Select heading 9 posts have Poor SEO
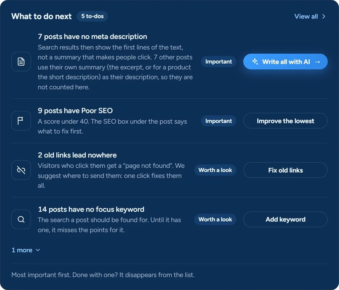Viewport: 339px width, 290px height. 75,111
